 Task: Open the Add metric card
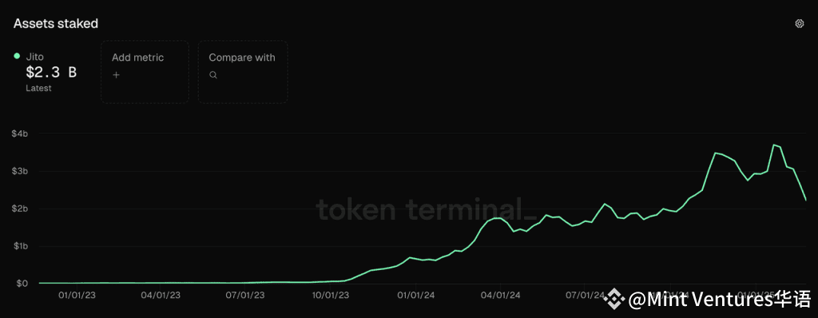145,72
